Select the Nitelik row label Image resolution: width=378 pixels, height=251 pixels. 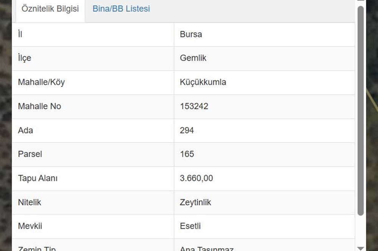[29, 202]
